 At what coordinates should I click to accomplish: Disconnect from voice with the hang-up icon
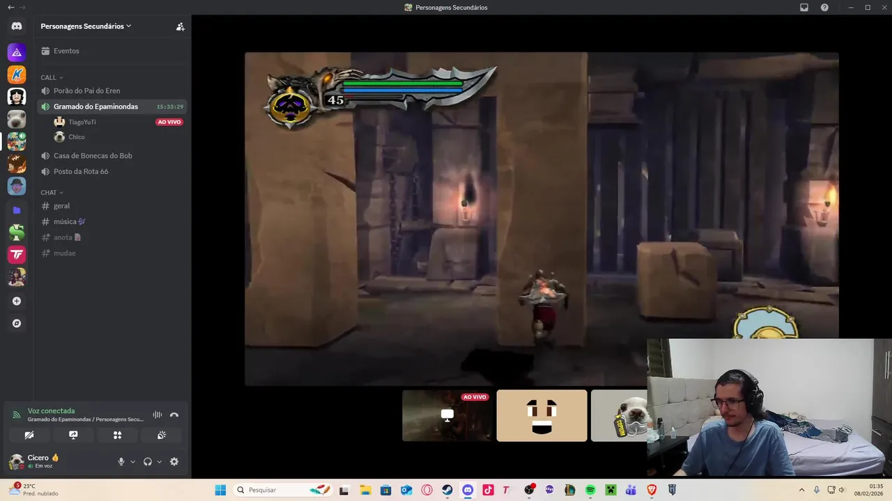point(174,415)
